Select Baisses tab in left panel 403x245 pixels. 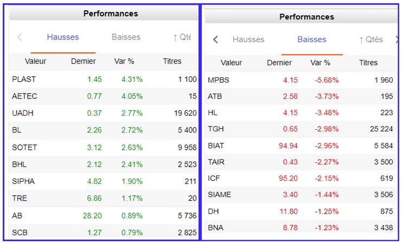(126, 37)
